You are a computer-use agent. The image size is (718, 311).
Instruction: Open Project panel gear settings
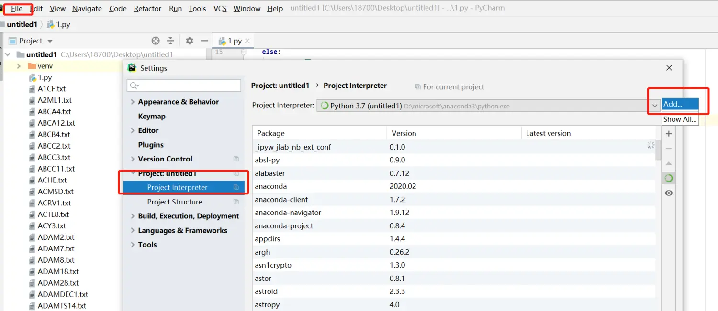[190, 41]
